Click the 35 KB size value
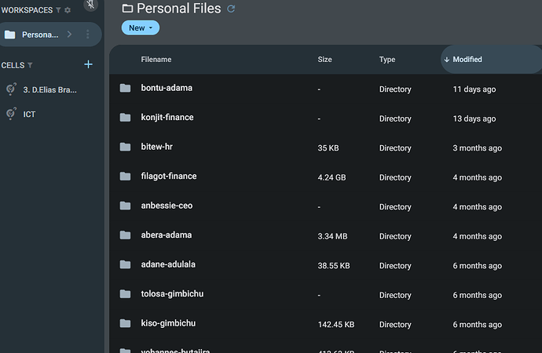The height and width of the screenshot is (353, 542). (x=328, y=148)
